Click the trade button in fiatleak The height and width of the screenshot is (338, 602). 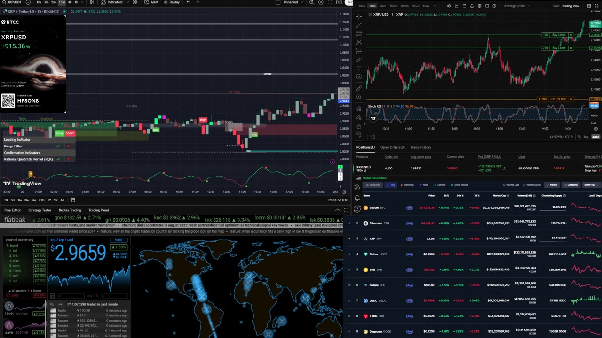coord(119,240)
